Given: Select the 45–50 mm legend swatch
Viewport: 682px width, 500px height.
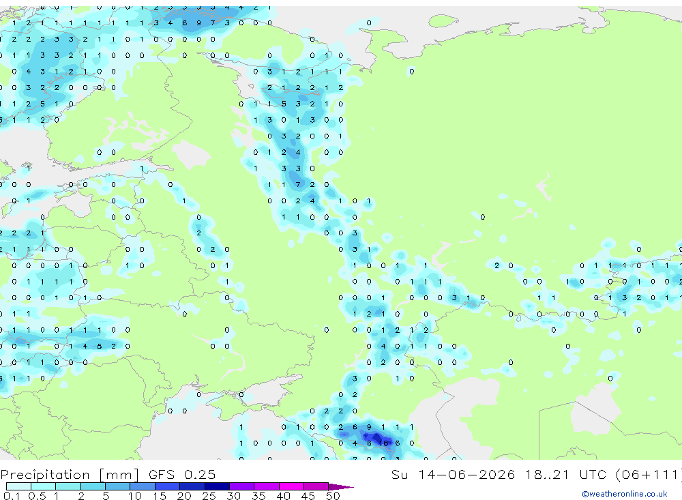Looking at the screenshot, I should pos(316,486).
